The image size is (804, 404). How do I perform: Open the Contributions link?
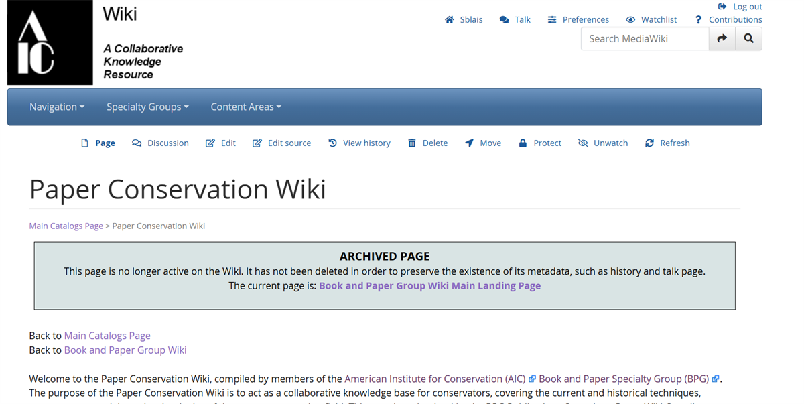tap(729, 19)
